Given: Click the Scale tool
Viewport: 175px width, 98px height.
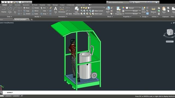Looking at the screenshot, I should pyautogui.click(x=35, y=14).
